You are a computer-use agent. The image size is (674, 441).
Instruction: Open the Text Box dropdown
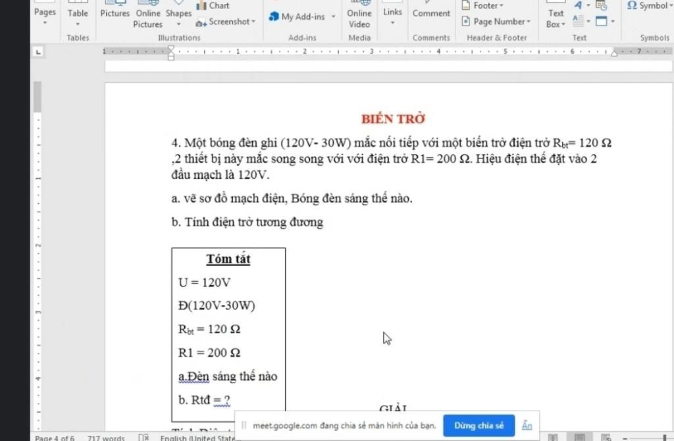pos(556,16)
